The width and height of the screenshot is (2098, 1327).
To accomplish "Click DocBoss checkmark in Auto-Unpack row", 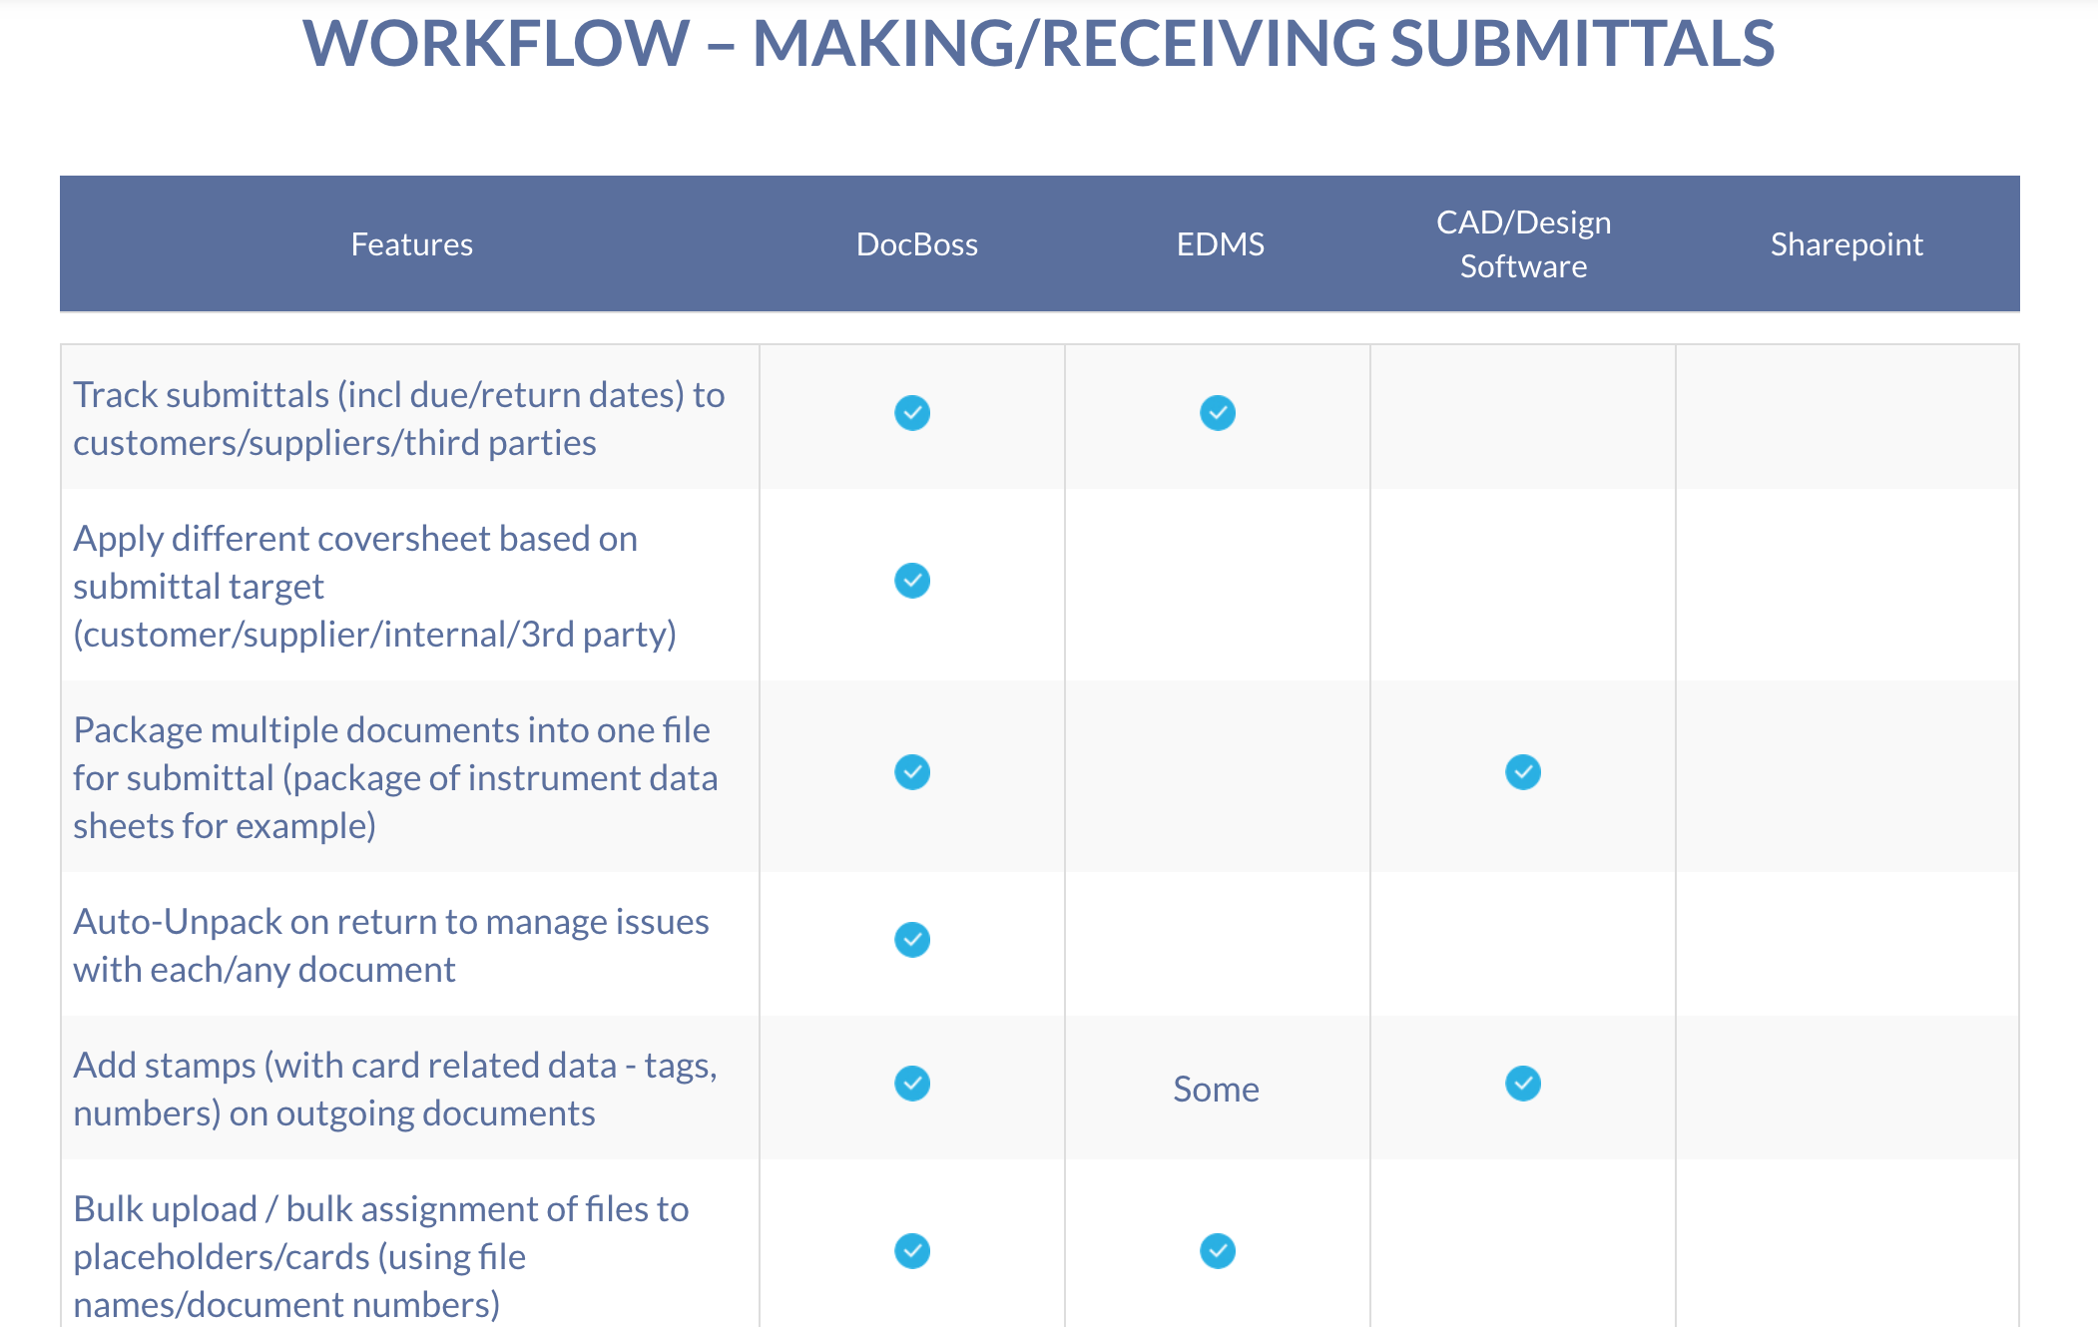I will 912,940.
